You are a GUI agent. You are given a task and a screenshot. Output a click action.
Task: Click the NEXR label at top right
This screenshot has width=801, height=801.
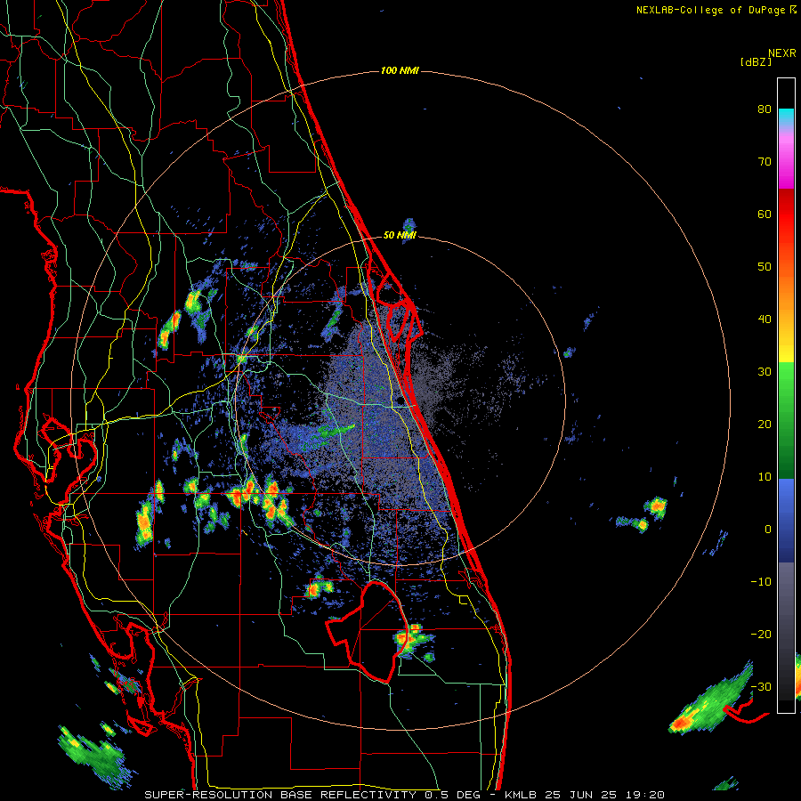(x=782, y=53)
